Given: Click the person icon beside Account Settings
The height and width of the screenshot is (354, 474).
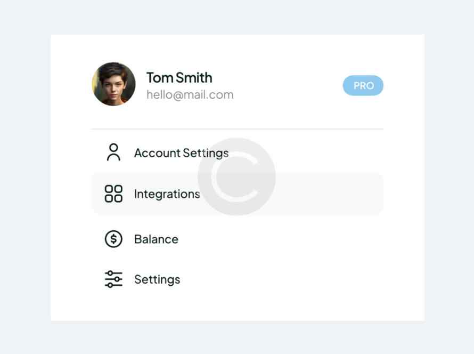Looking at the screenshot, I should pyautogui.click(x=113, y=152).
